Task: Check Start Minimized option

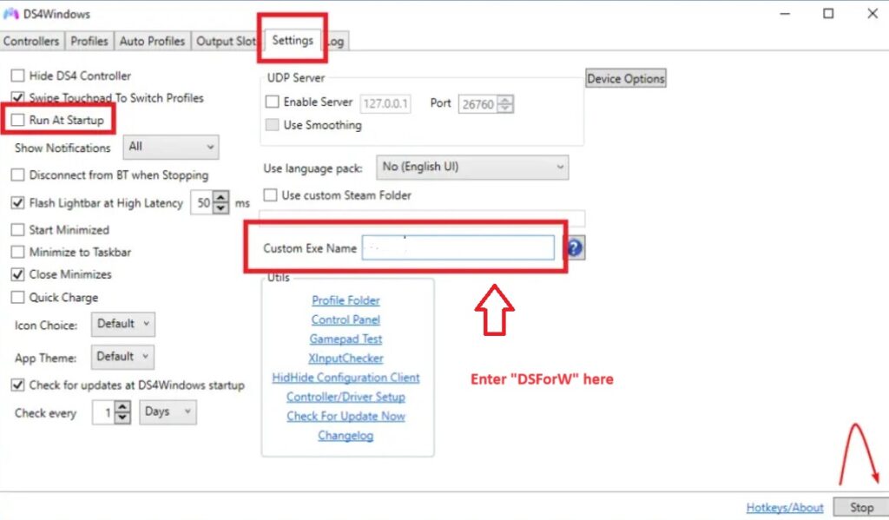Action: point(18,230)
